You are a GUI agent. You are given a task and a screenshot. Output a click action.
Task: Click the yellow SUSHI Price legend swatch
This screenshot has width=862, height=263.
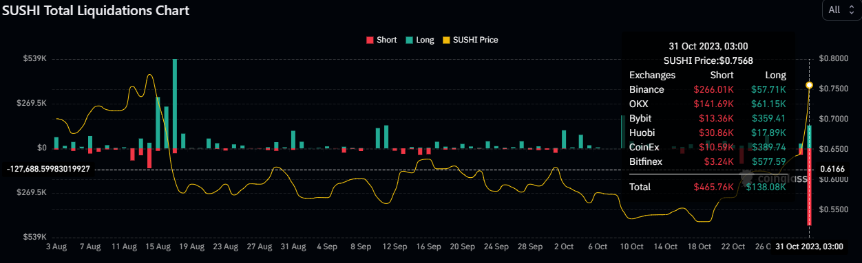[x=446, y=40]
